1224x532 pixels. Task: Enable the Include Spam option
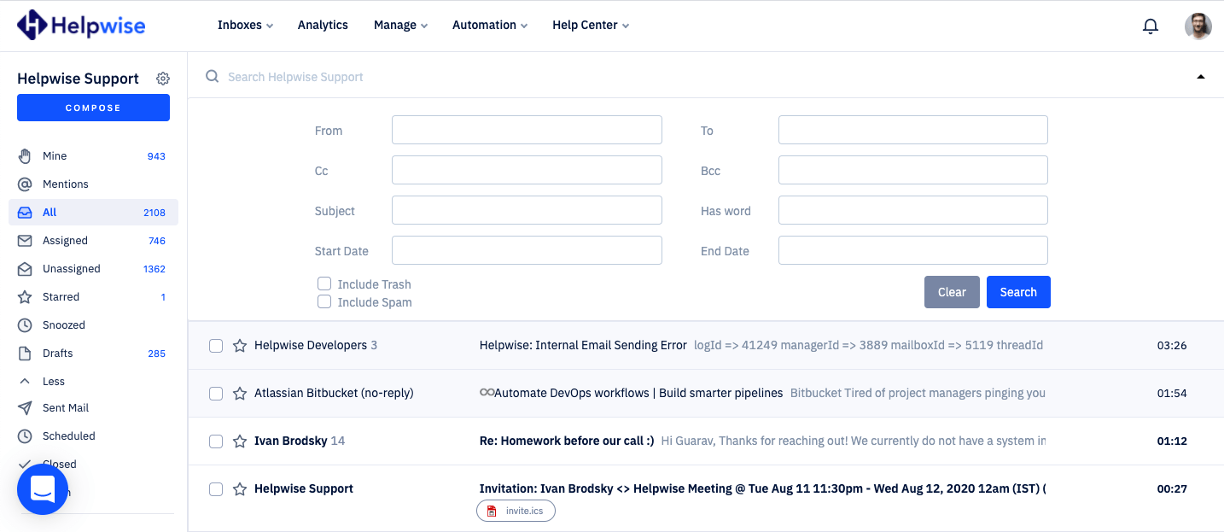pyautogui.click(x=324, y=301)
